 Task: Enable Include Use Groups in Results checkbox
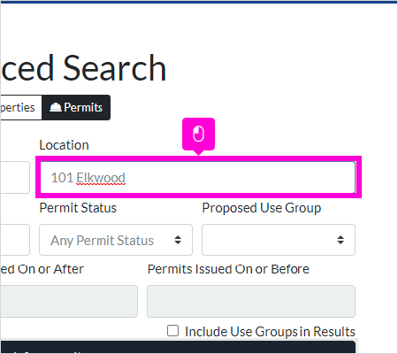pos(172,331)
